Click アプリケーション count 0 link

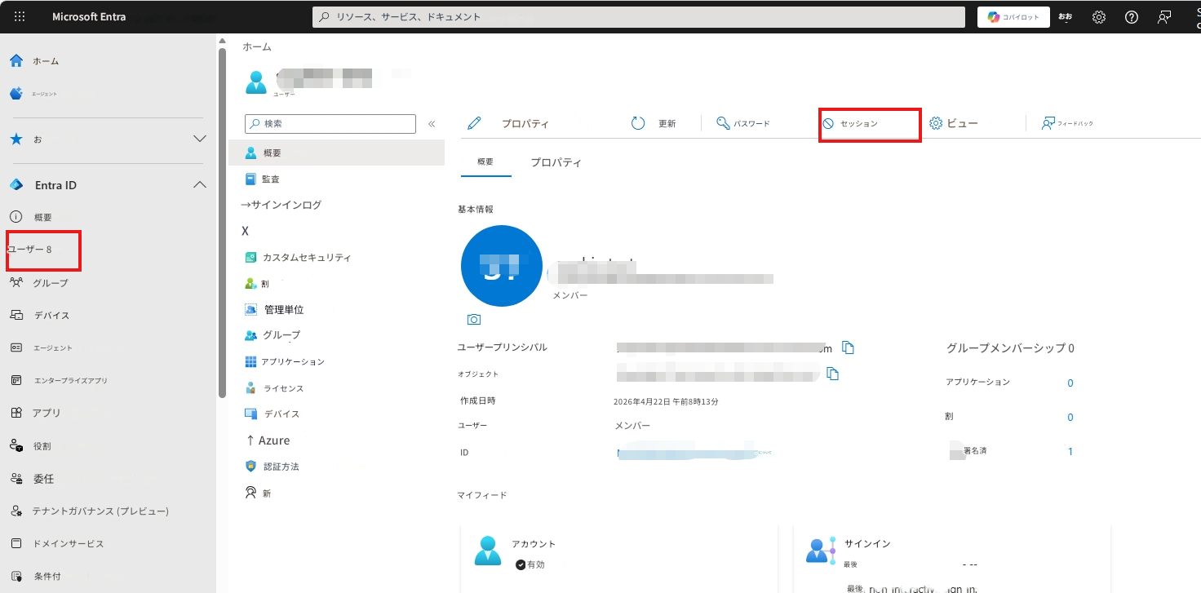point(1070,383)
